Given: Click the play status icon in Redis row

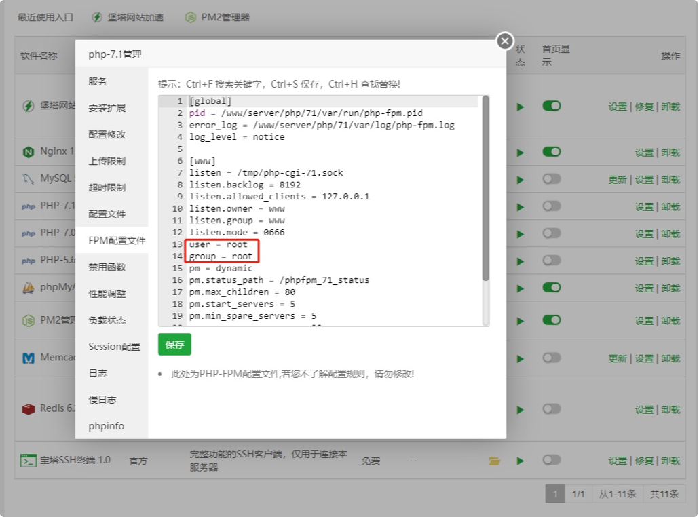Looking at the screenshot, I should pyautogui.click(x=520, y=410).
